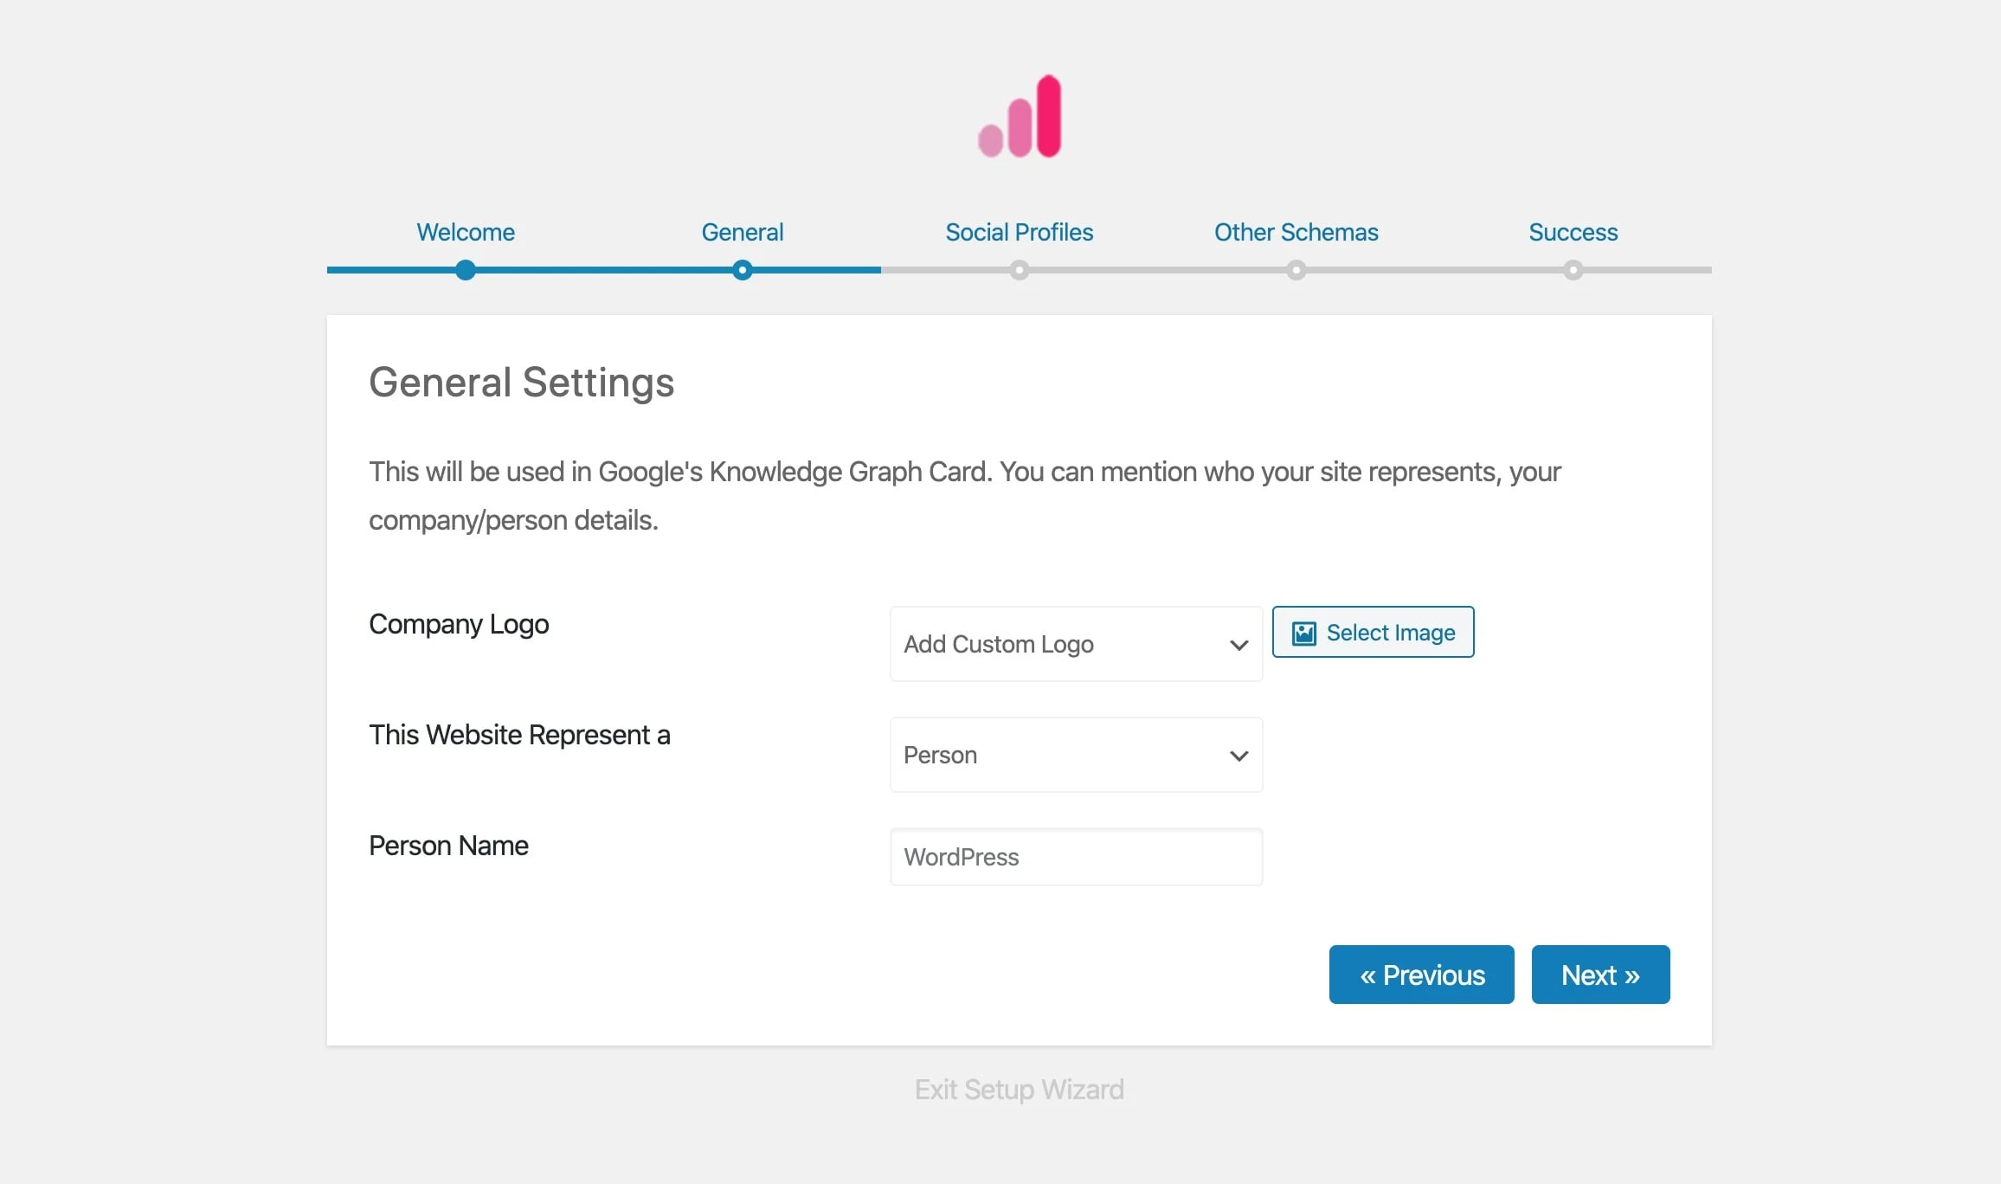
Task: Select the General step label
Action: pyautogui.click(x=742, y=232)
